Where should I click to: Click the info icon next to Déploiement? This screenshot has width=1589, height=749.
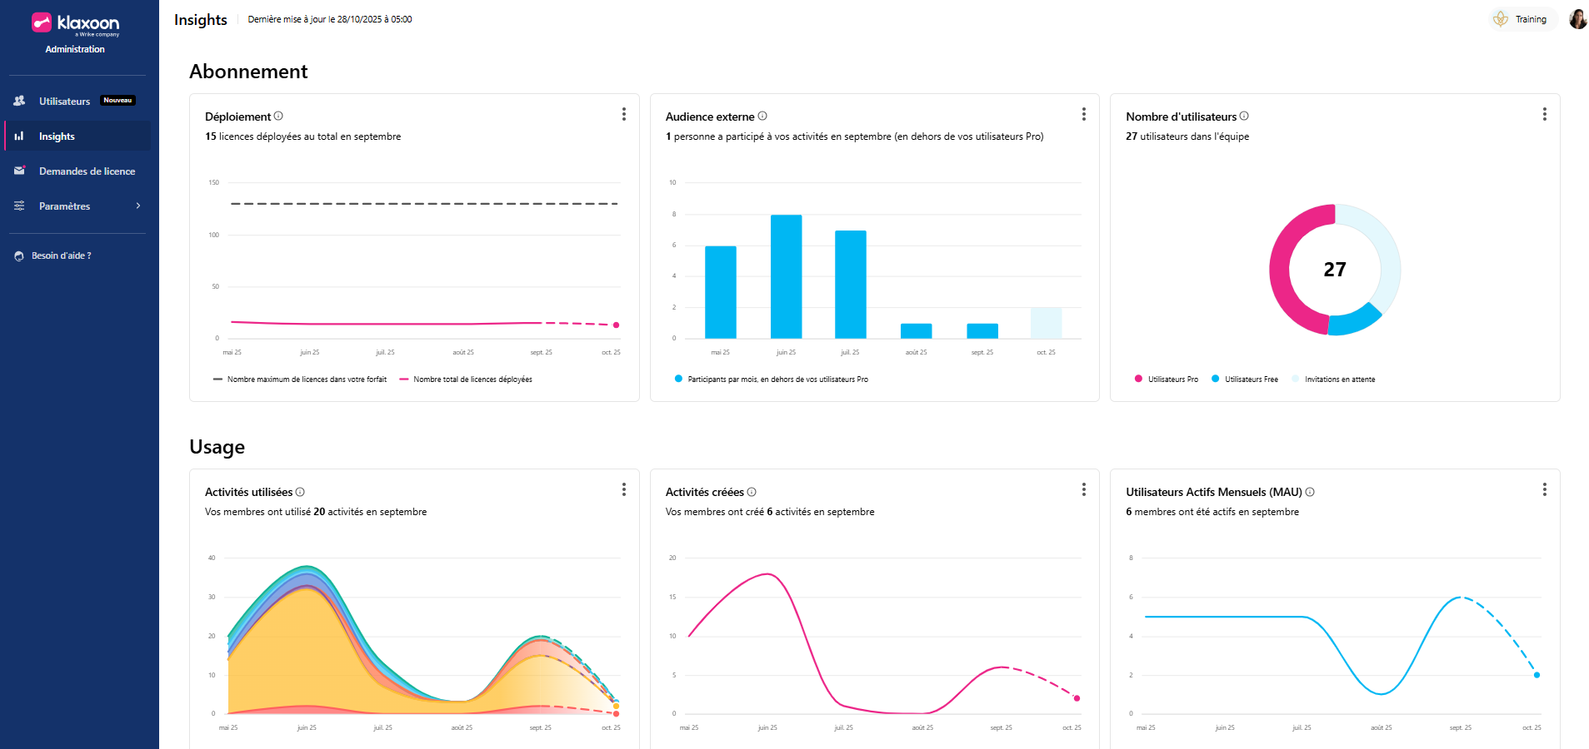pos(278,117)
